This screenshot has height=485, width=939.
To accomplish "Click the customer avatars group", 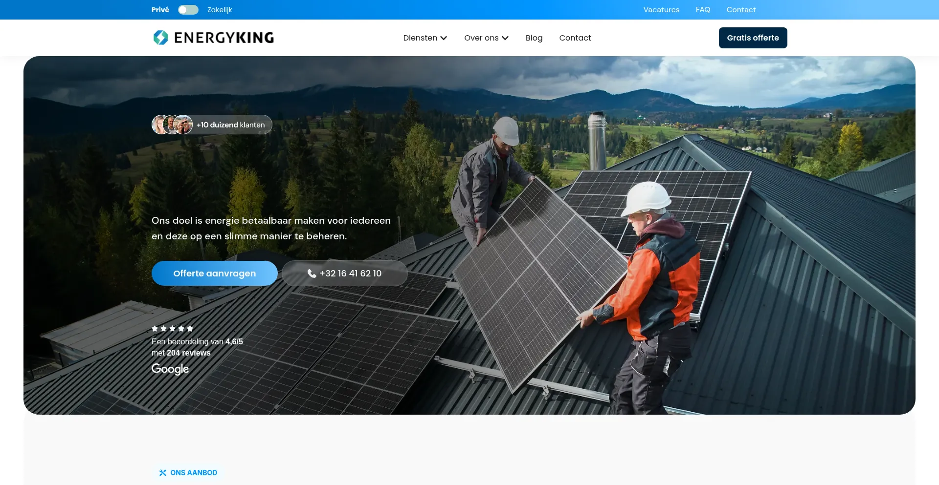I will click(x=172, y=125).
